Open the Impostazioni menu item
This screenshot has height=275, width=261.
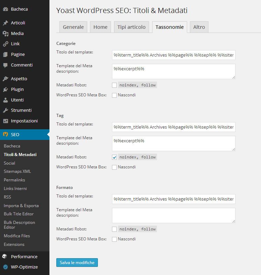(x=25, y=121)
